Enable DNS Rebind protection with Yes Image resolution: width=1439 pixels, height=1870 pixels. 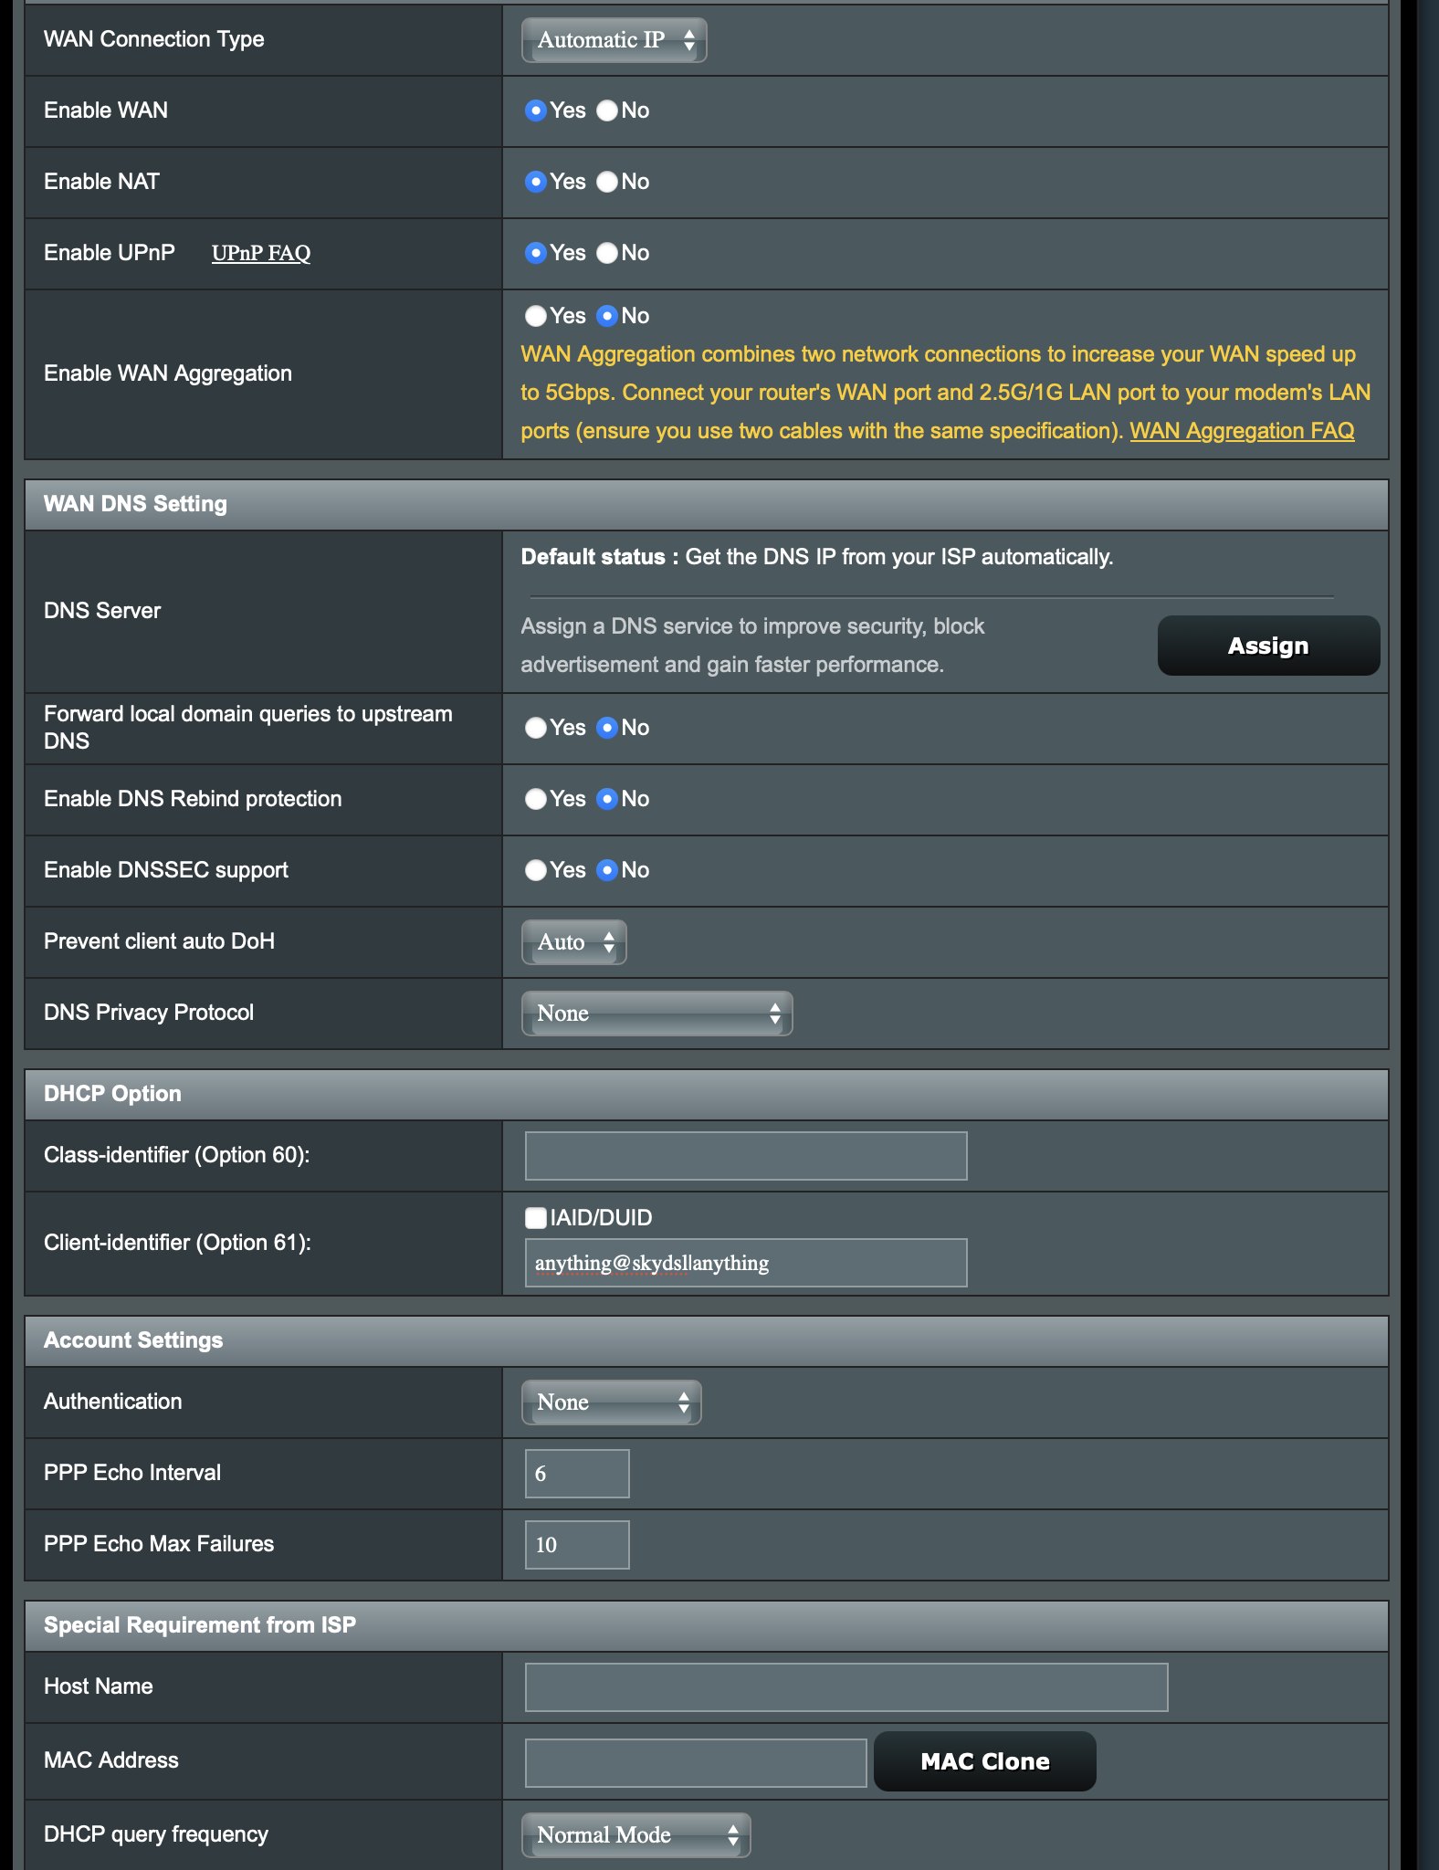pos(536,799)
